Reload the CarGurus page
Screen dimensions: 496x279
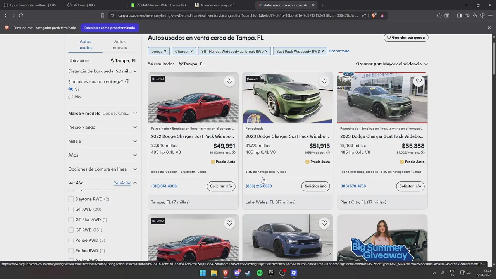tap(21, 15)
